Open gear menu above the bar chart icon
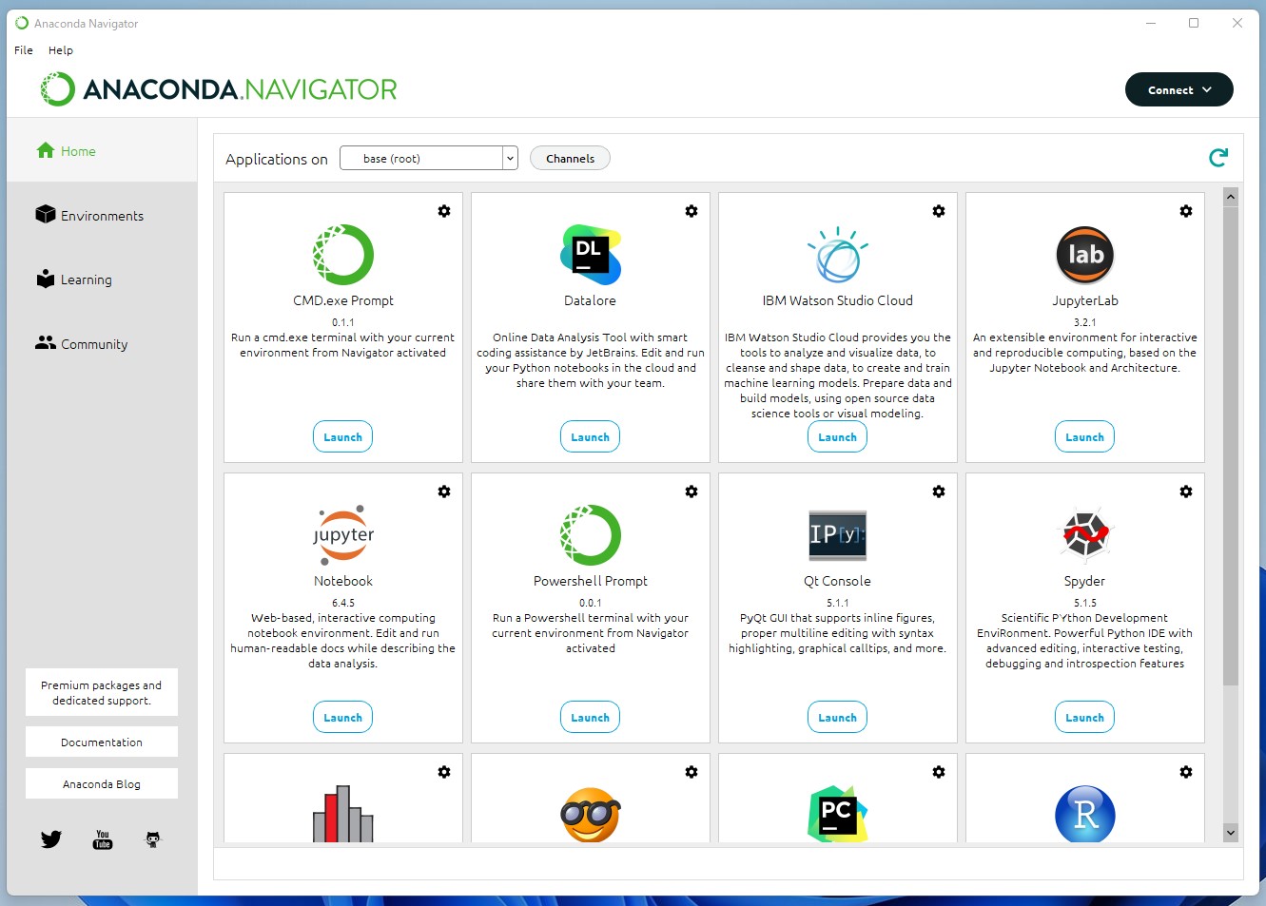The width and height of the screenshot is (1266, 906). pyautogui.click(x=444, y=772)
